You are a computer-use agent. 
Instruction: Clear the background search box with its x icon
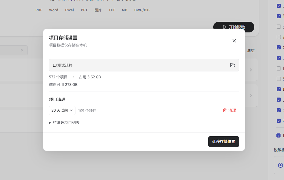(22, 50)
